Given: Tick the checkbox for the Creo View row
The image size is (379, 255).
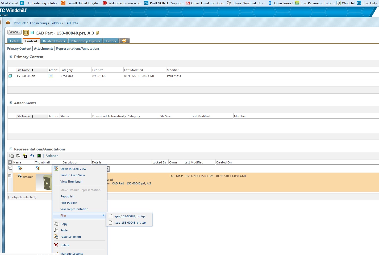Looking at the screenshot, I should (x=10, y=168).
